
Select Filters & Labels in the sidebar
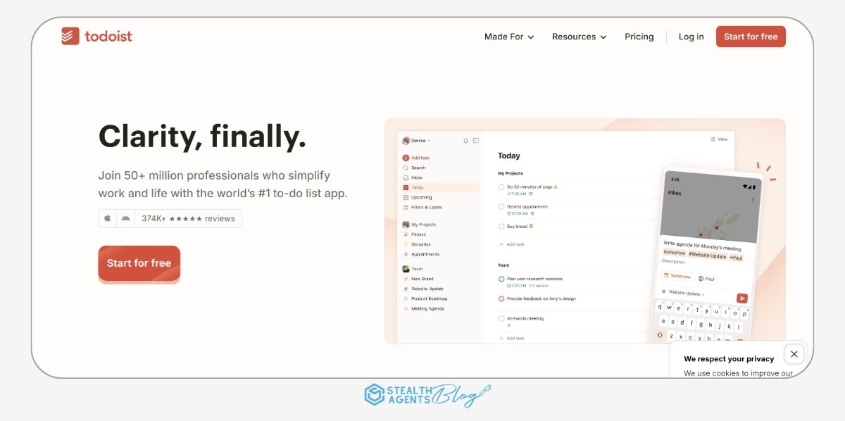(x=426, y=207)
